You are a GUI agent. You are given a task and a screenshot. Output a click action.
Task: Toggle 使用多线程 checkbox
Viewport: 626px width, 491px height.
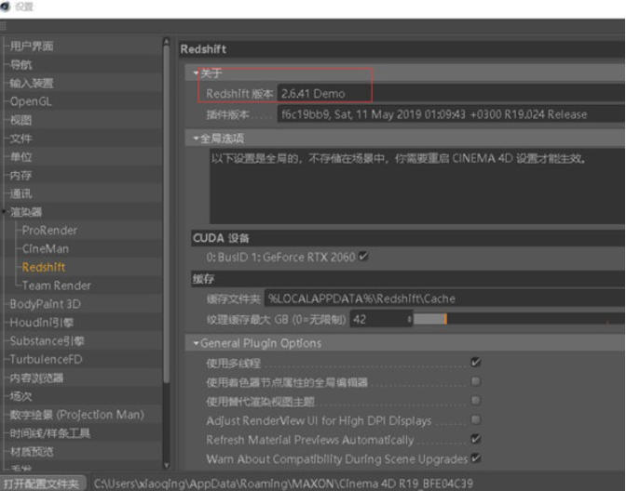(475, 363)
